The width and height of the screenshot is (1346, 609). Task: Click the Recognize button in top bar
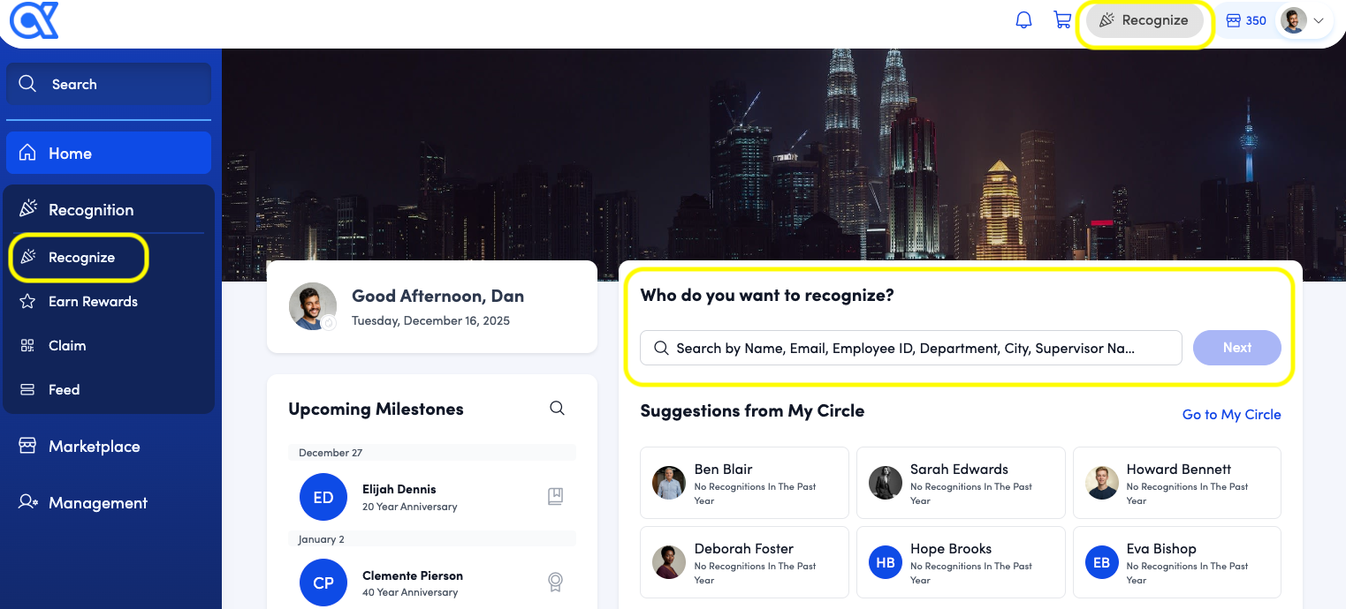point(1144,20)
